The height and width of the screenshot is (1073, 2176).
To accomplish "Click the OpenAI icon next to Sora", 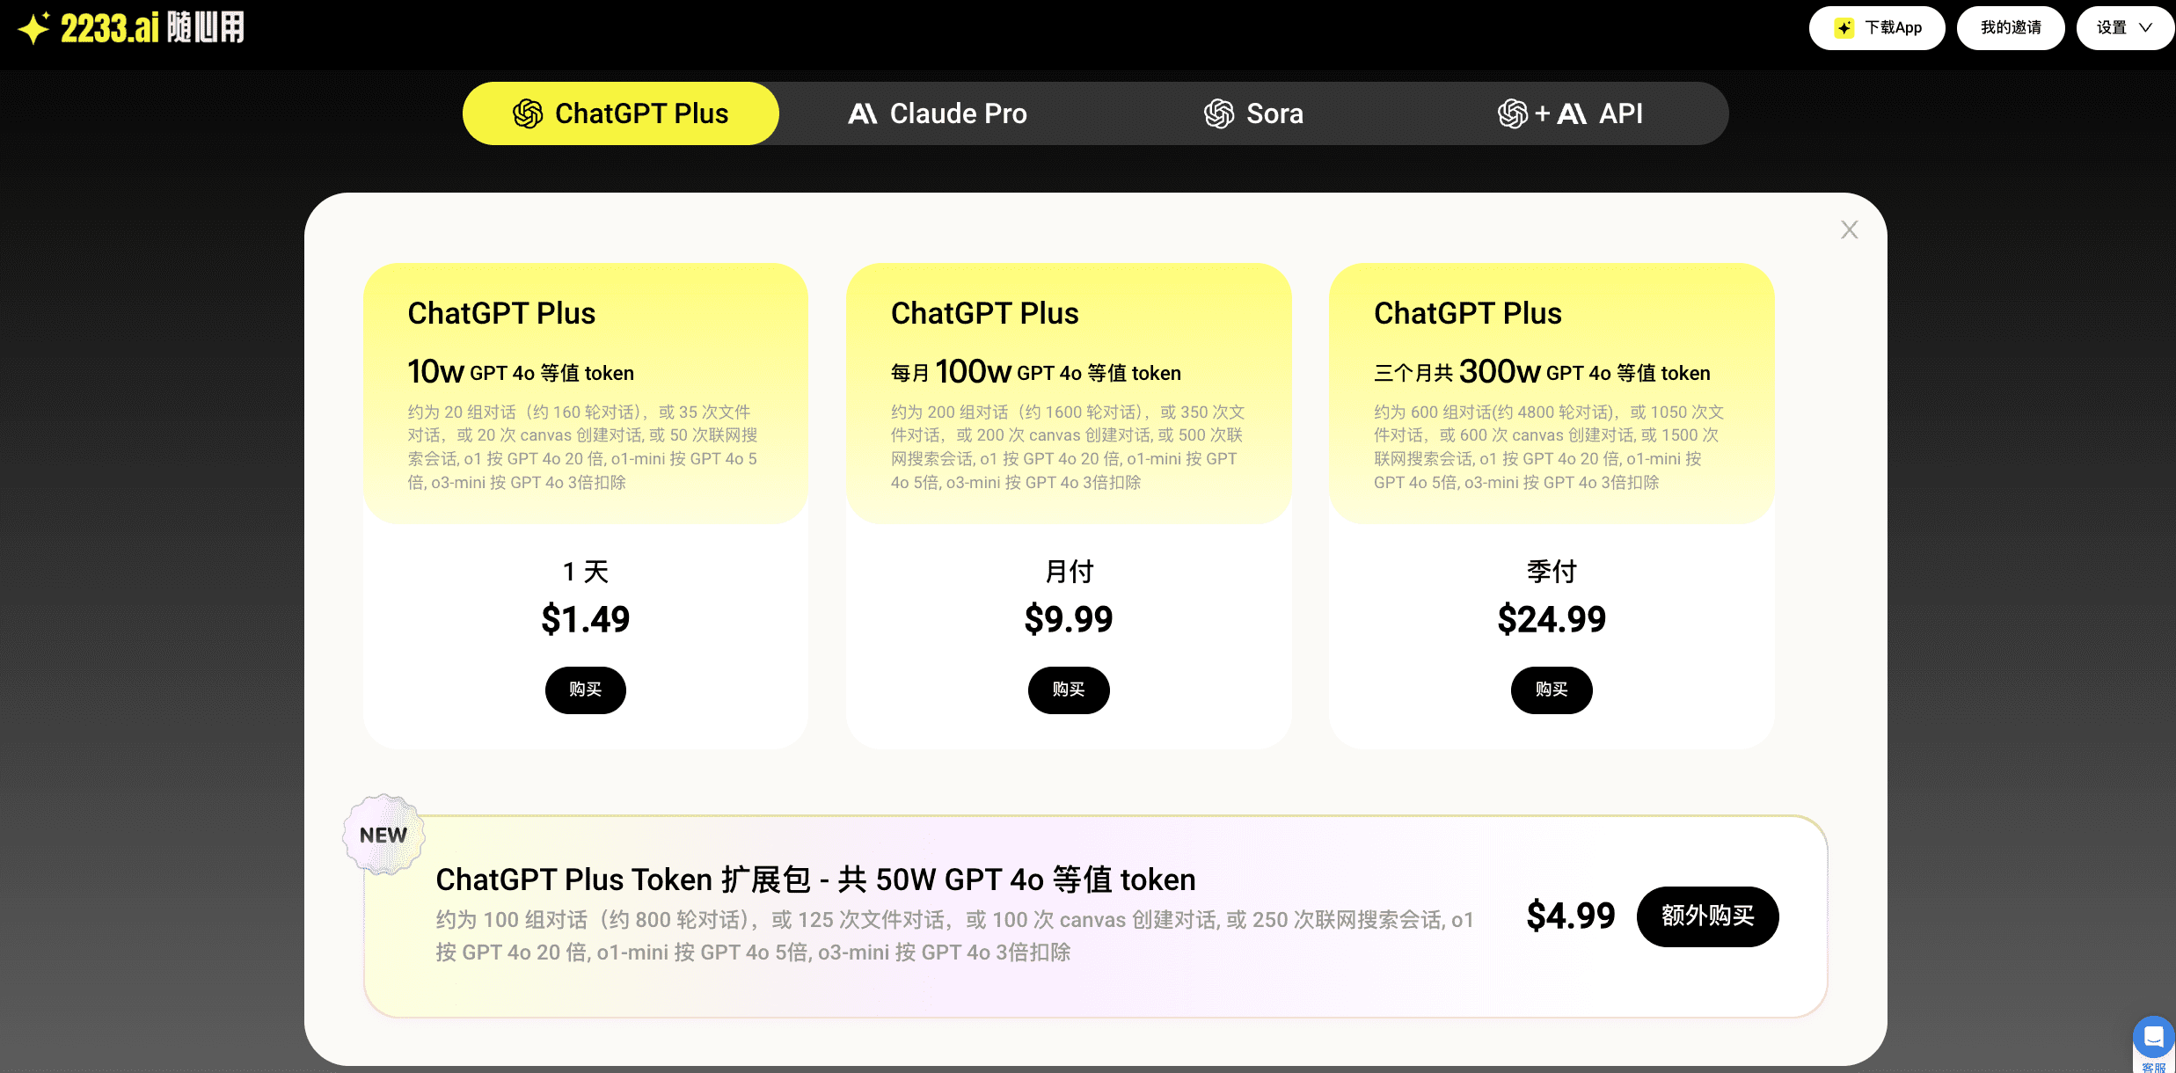I will point(1219,113).
